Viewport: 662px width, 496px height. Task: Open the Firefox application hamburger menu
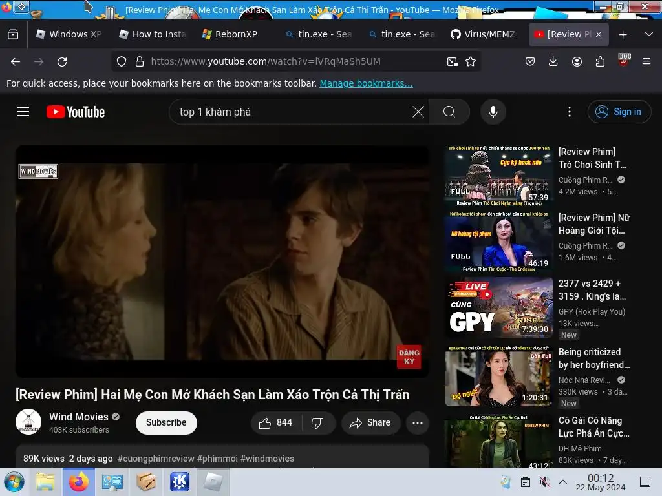646,61
